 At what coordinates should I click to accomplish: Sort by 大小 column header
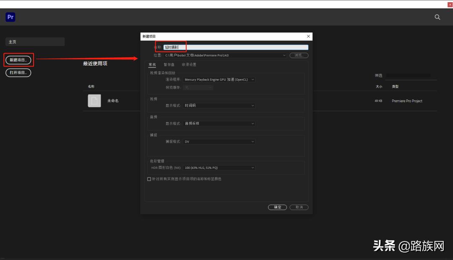coord(379,87)
